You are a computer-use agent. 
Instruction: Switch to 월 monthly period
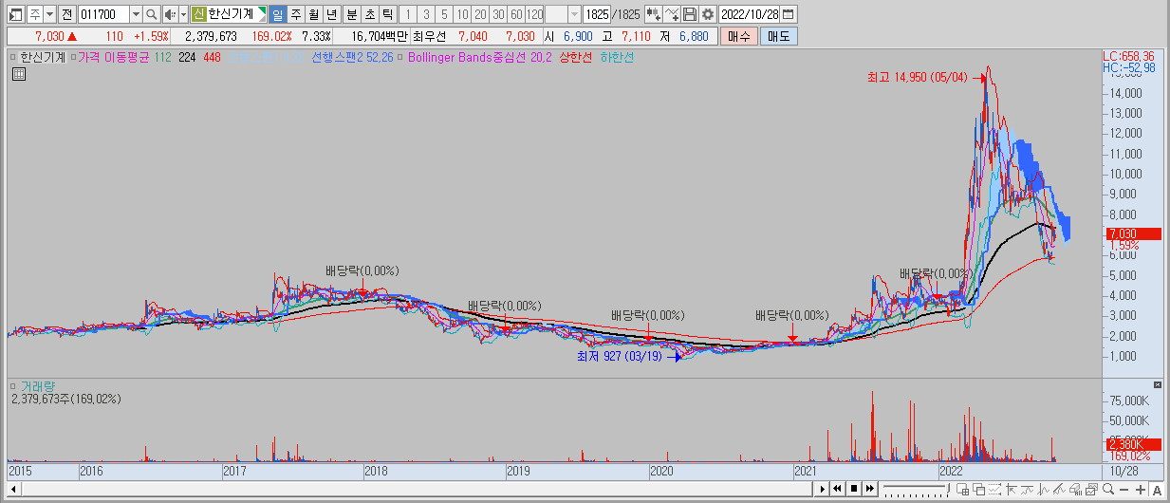(313, 14)
